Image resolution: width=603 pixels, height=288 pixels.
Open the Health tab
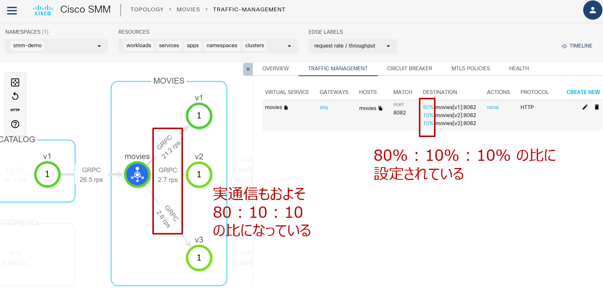coord(519,68)
